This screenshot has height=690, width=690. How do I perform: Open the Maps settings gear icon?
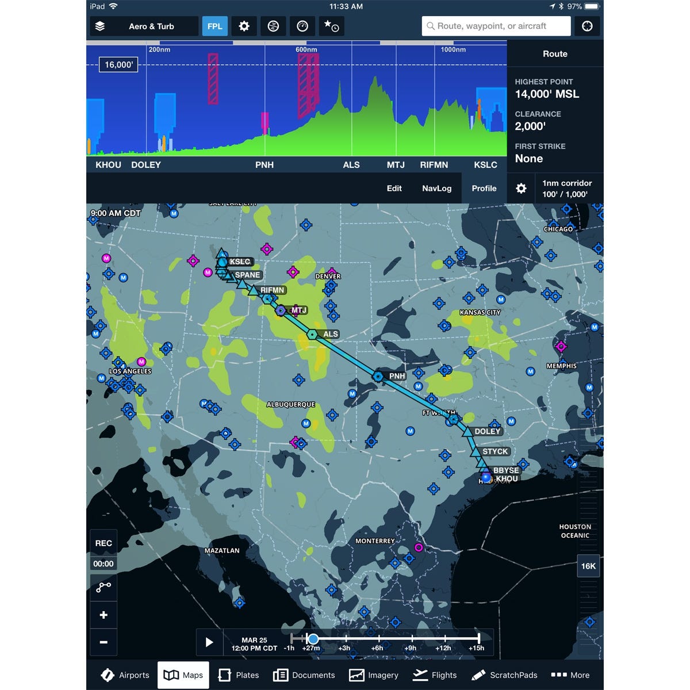coord(244,26)
